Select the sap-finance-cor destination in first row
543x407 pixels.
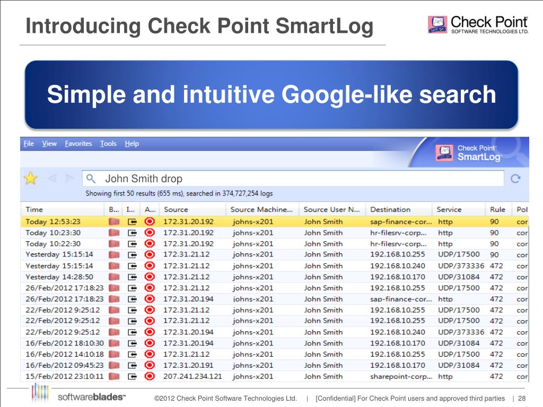tap(400, 222)
